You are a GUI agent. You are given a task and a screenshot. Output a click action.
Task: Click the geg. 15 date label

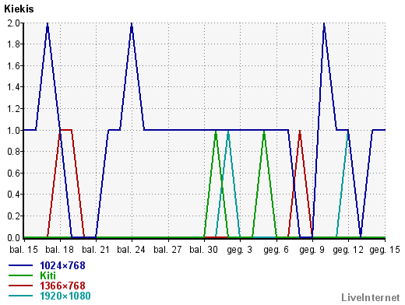pos(385,250)
